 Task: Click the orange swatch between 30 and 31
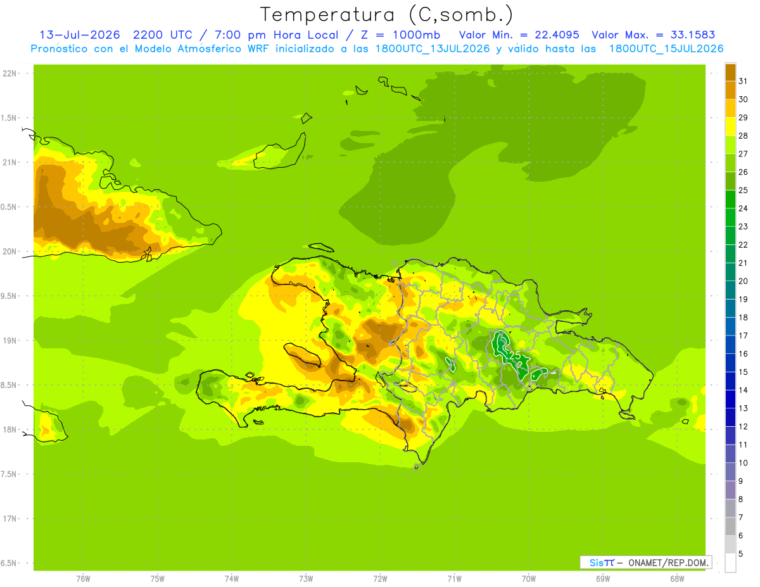(x=730, y=90)
